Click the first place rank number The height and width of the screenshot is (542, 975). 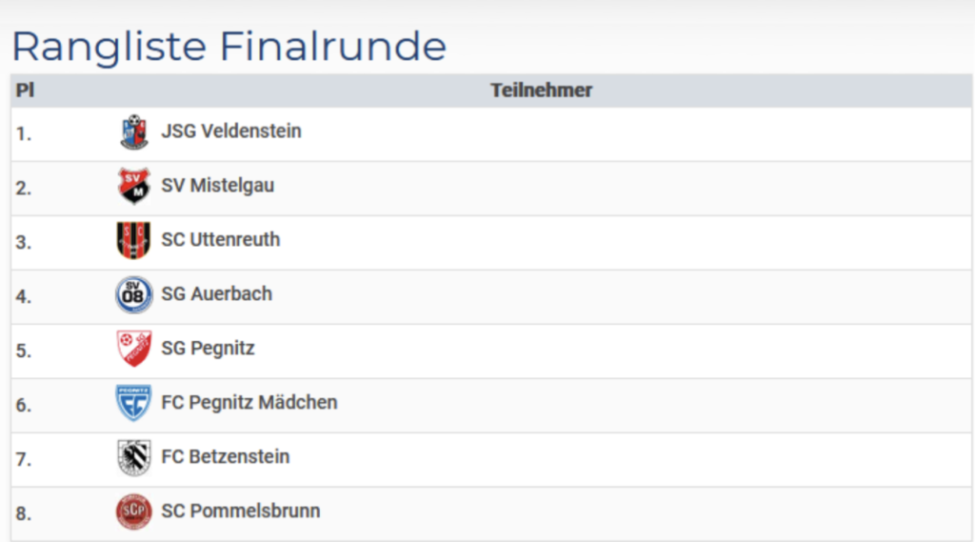(24, 133)
